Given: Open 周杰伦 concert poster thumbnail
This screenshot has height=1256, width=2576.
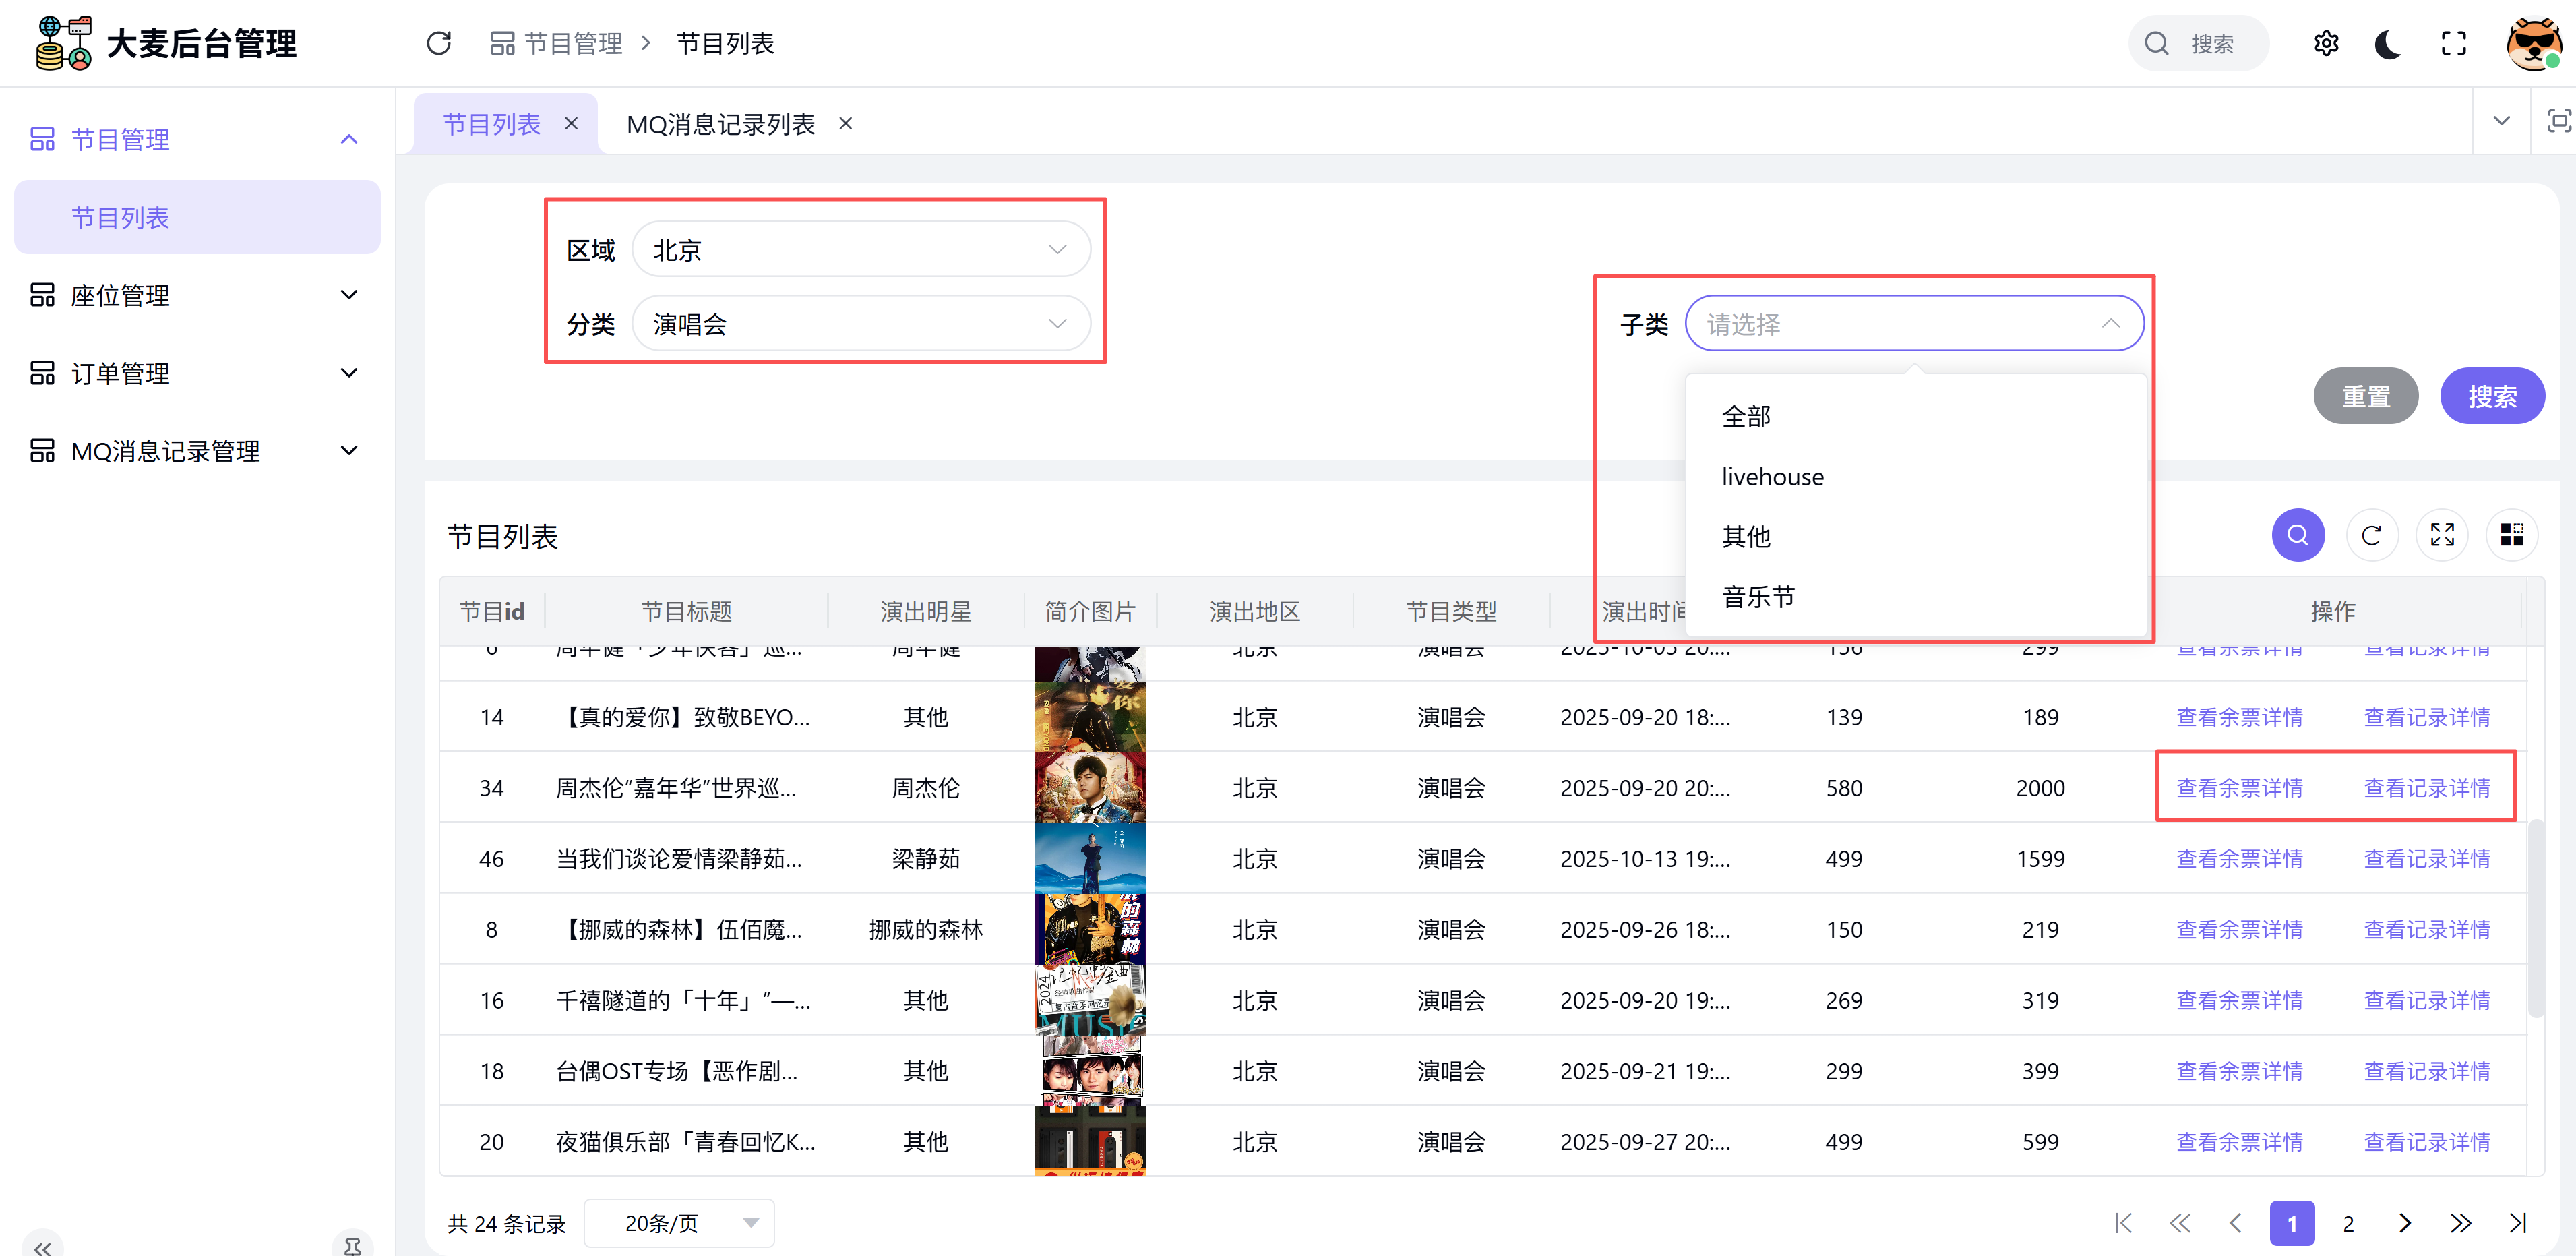Looking at the screenshot, I should pyautogui.click(x=1089, y=788).
